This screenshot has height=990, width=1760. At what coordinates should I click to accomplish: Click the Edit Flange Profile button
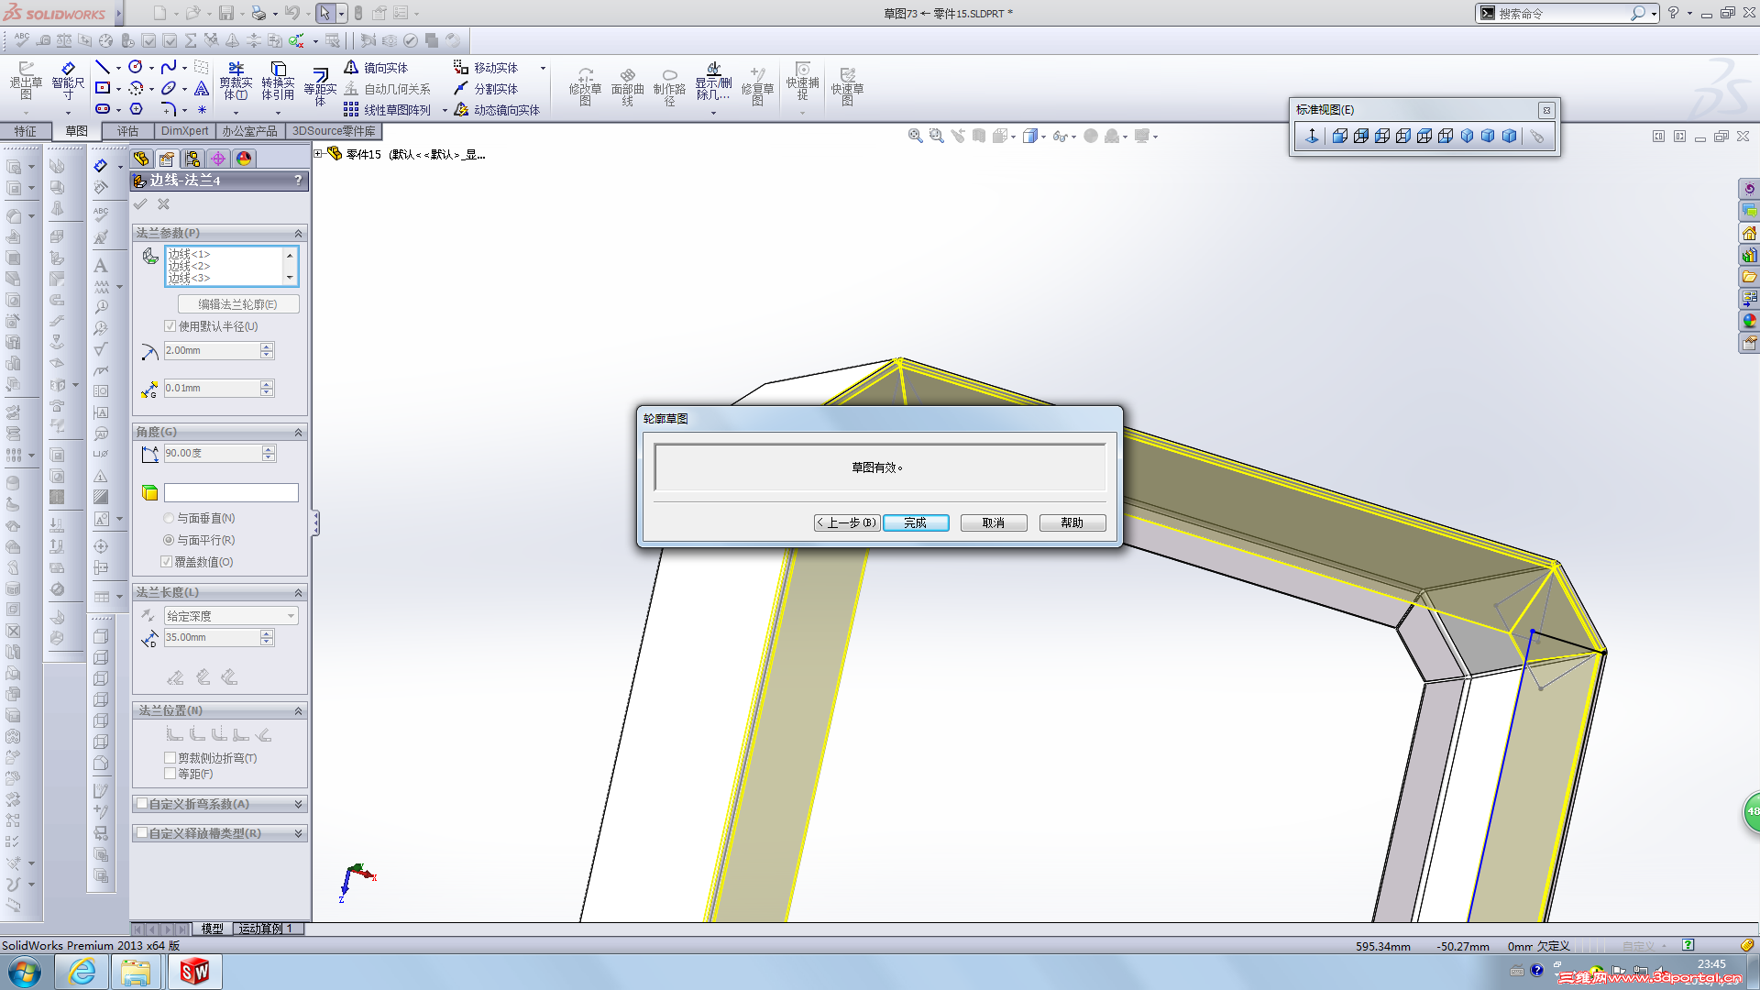click(237, 304)
